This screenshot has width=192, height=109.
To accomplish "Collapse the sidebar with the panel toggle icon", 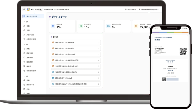I will (24, 9).
